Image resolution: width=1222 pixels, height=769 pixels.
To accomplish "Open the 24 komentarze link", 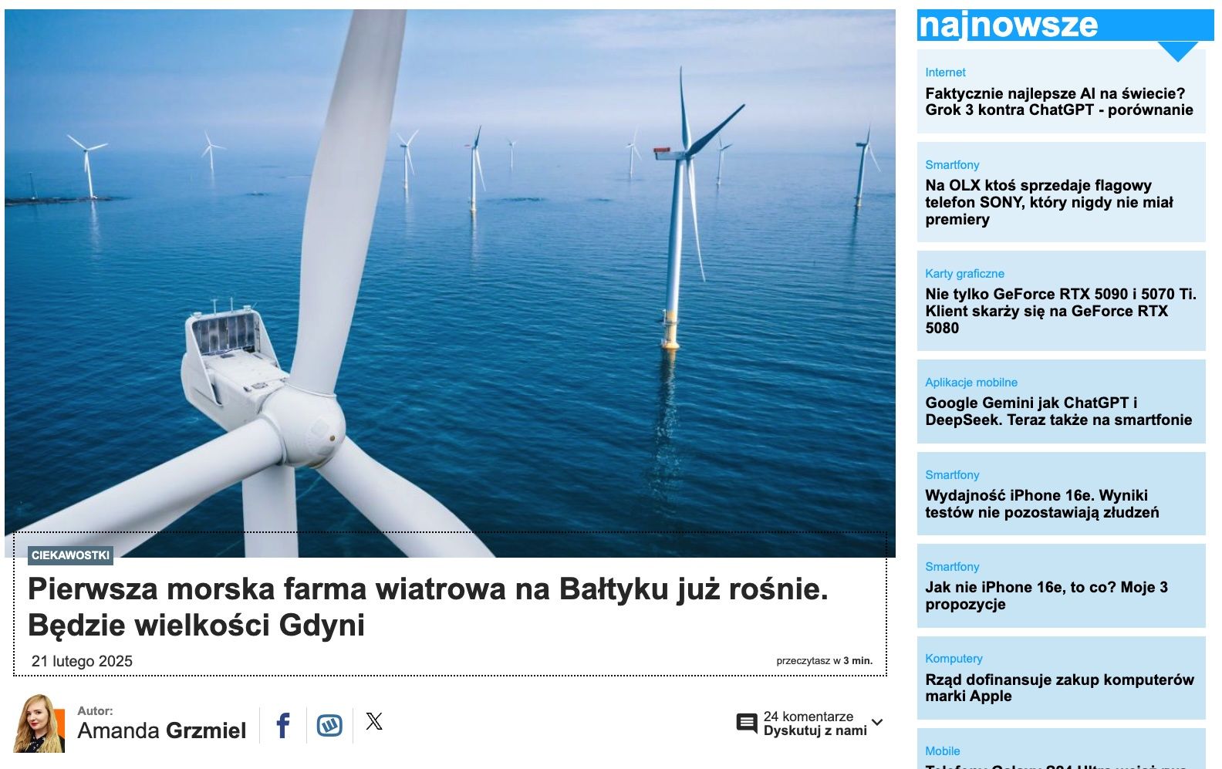I will pos(808,717).
